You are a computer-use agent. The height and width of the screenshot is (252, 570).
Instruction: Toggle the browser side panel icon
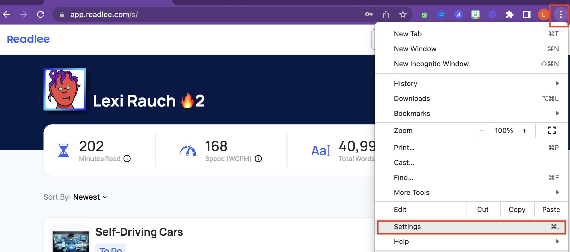click(527, 14)
